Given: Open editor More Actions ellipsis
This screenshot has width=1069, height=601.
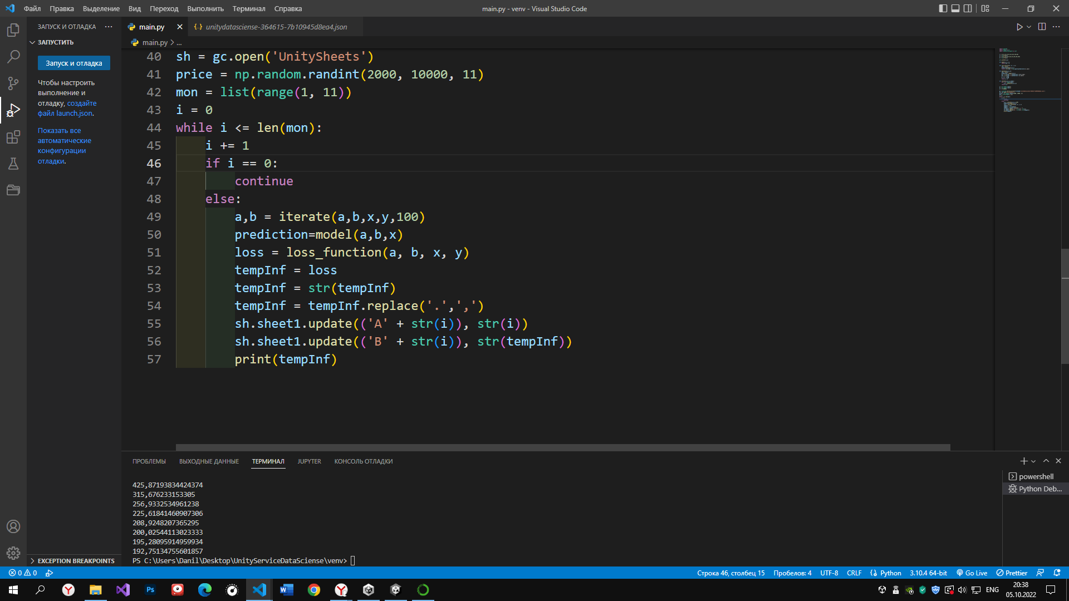Looking at the screenshot, I should click(x=1056, y=27).
